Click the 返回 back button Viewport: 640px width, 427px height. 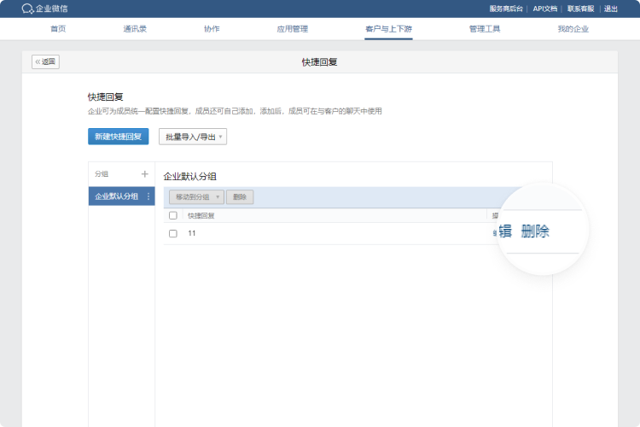point(45,61)
